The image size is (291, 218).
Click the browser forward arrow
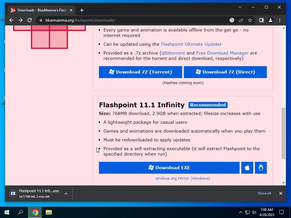20,20
